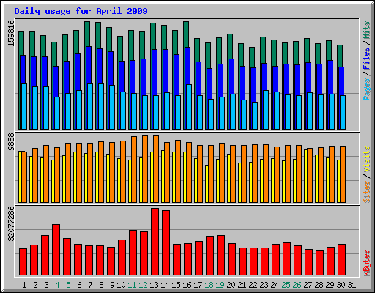
Task: Click the chart title 'Daily usage for April 2009'
Action: click(x=81, y=11)
